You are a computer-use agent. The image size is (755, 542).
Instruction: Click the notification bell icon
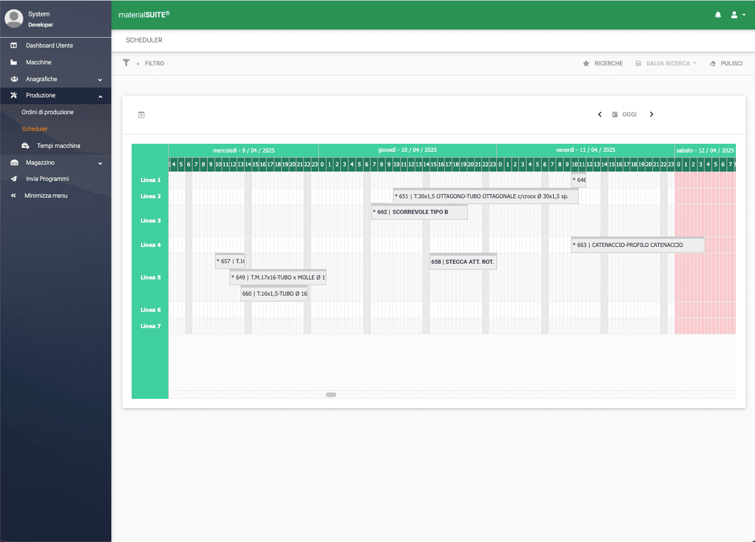pyautogui.click(x=718, y=15)
